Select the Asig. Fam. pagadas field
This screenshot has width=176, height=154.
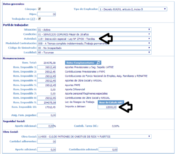pyautogui.click(x=47, y=115)
